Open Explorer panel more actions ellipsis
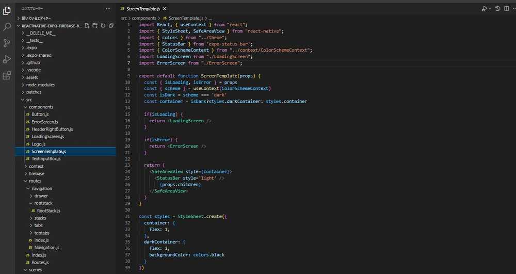Image resolution: width=516 pixels, height=274 pixels. [108, 9]
